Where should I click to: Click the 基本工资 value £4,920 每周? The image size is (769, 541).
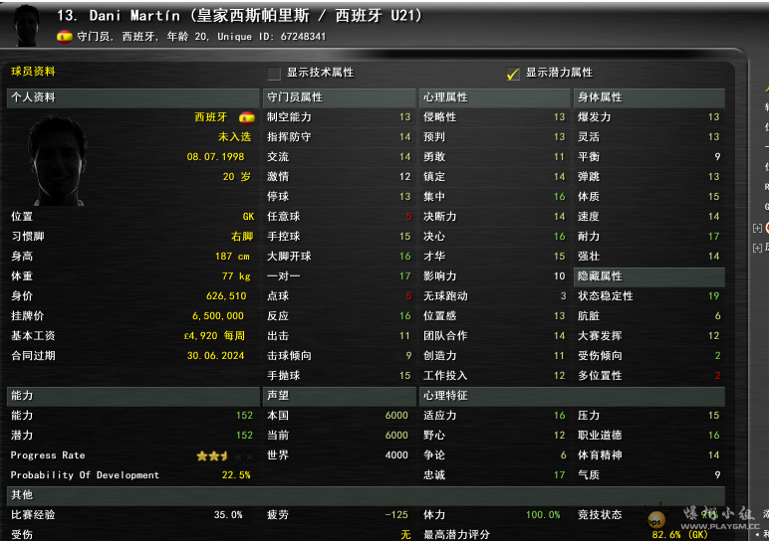(x=214, y=336)
